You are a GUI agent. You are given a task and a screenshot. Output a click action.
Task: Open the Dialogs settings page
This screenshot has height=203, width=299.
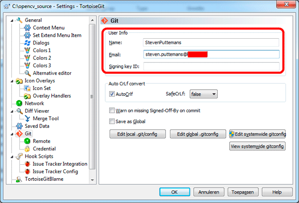(x=41, y=43)
